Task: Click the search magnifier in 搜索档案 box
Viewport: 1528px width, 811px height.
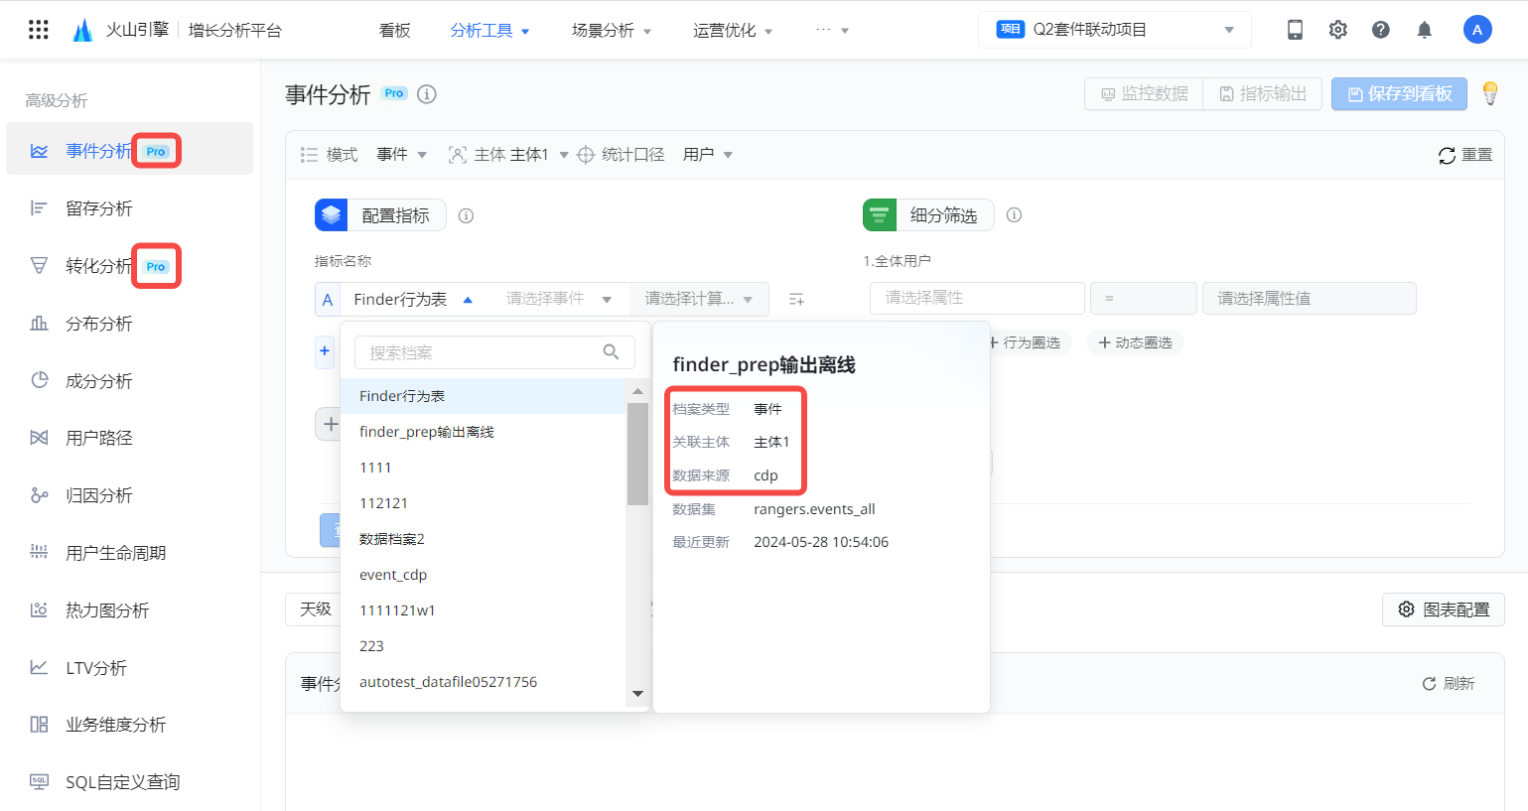Action: pyautogui.click(x=611, y=351)
